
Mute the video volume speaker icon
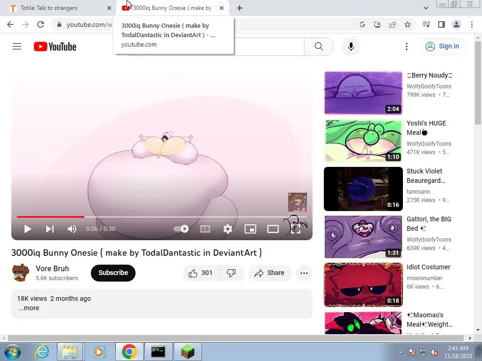click(x=72, y=229)
